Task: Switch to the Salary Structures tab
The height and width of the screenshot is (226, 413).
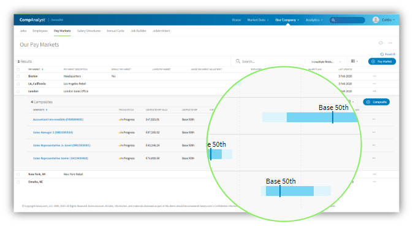Action: (89, 31)
